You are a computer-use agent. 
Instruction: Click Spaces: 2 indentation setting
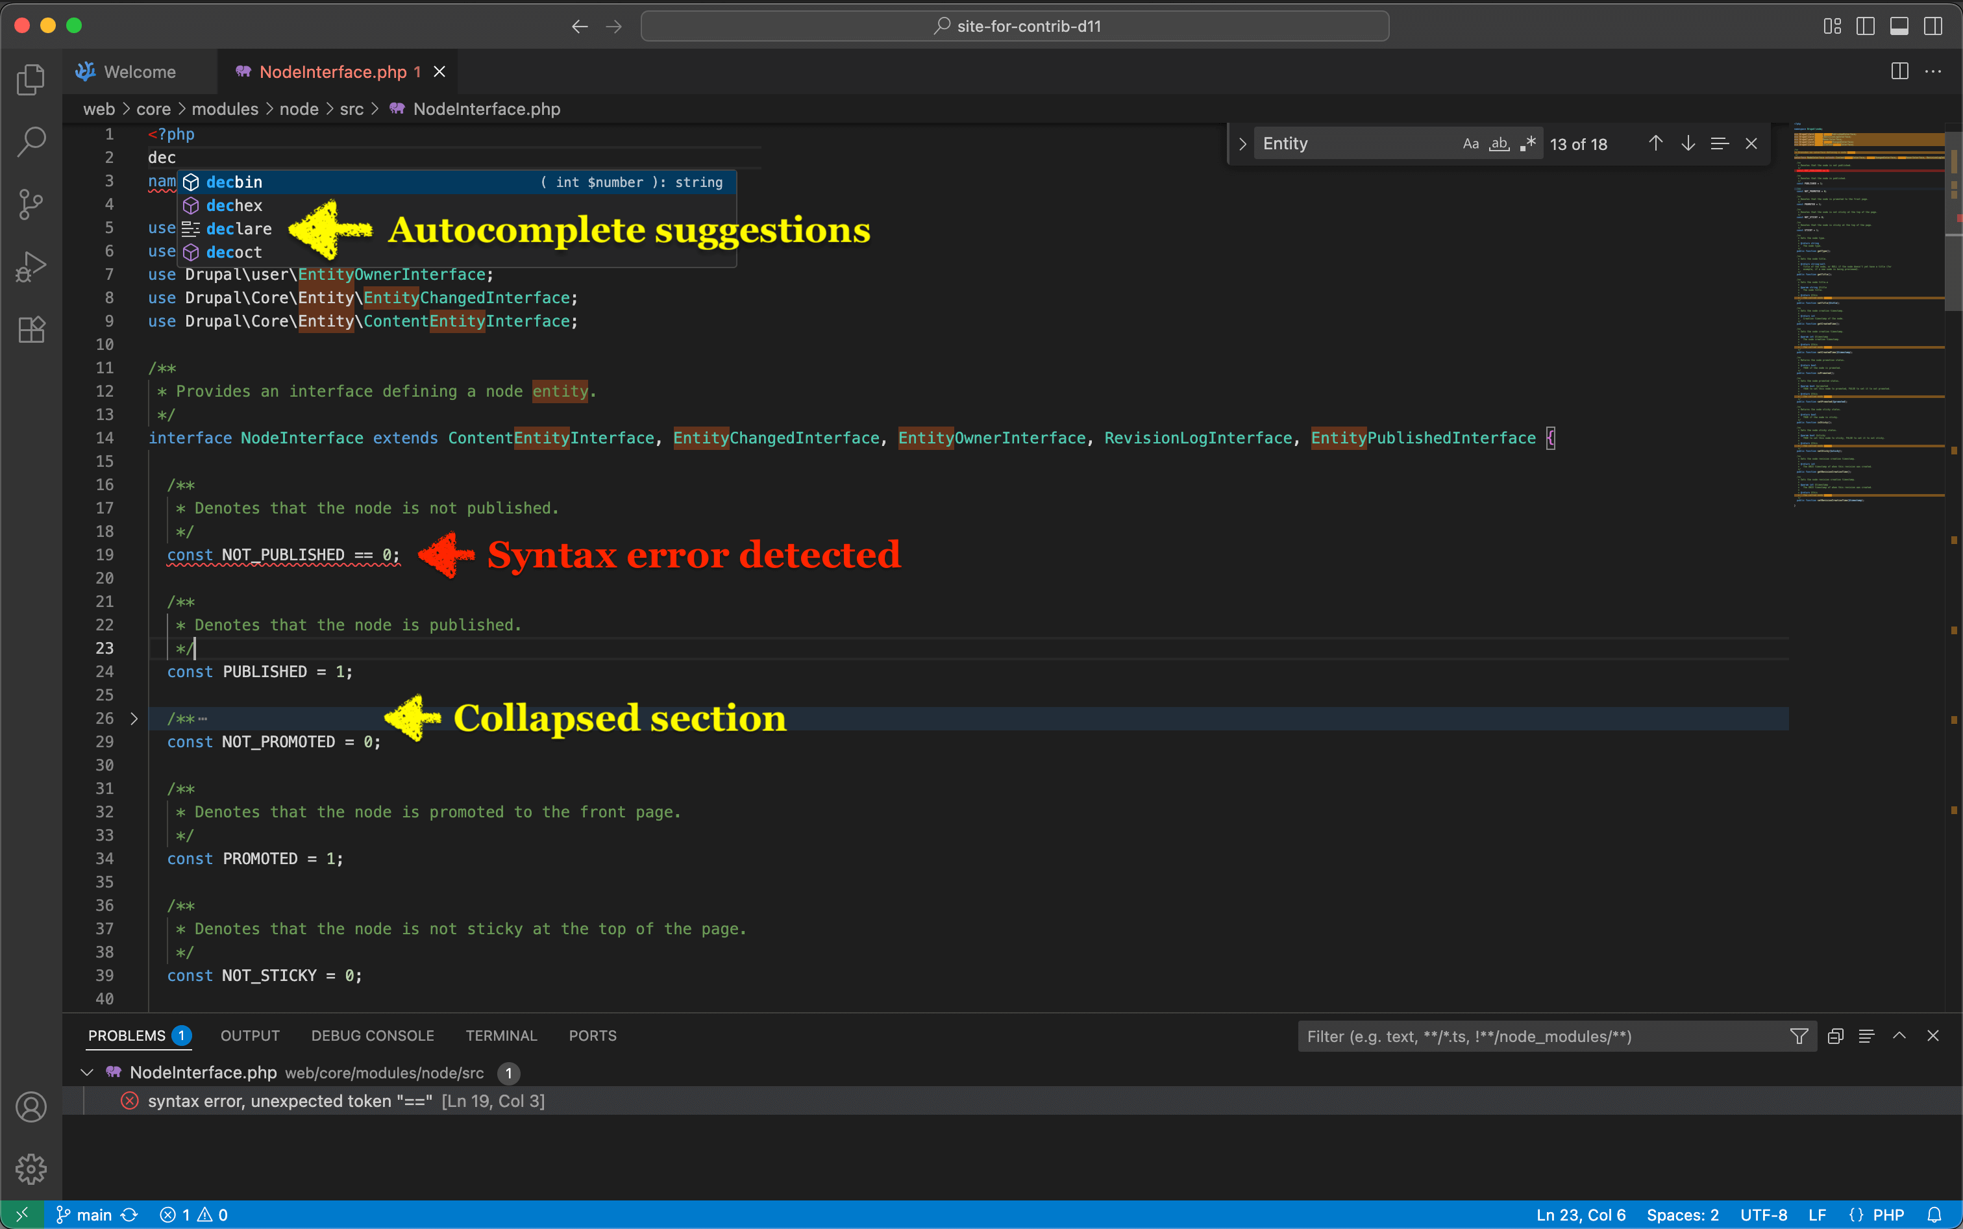tap(1683, 1214)
